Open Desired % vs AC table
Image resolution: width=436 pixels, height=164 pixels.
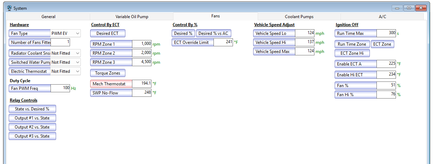coord(213,33)
